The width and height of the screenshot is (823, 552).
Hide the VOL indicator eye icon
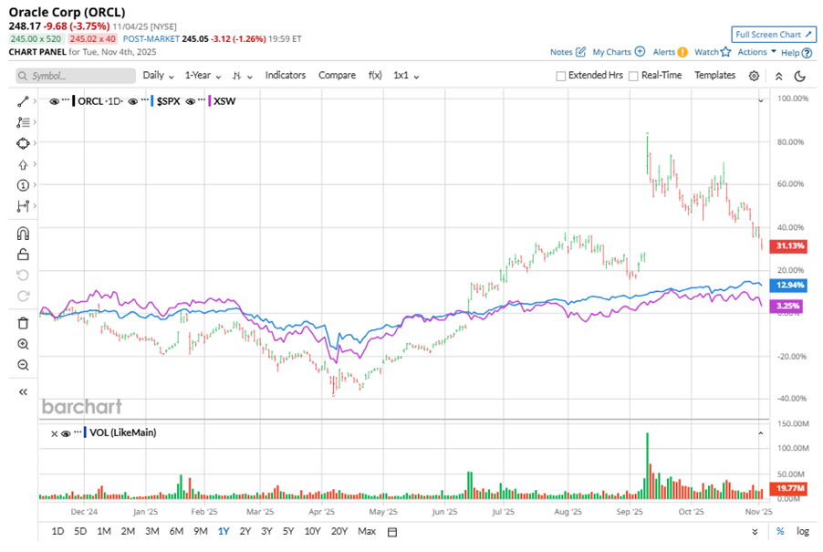[66, 433]
